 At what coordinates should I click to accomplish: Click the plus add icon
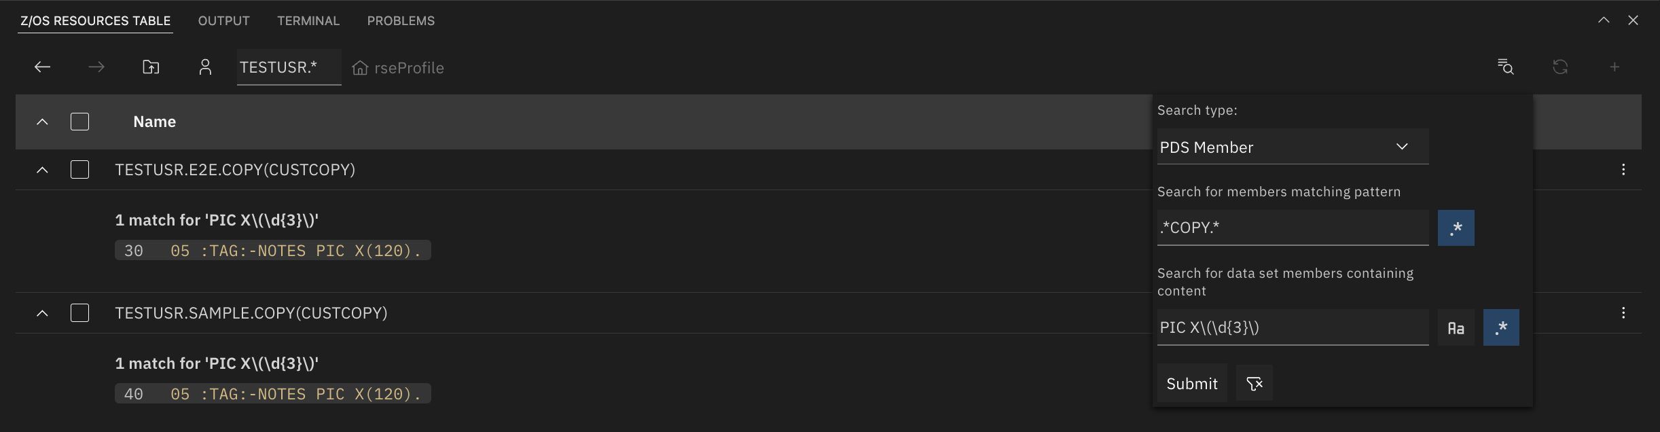click(x=1614, y=67)
